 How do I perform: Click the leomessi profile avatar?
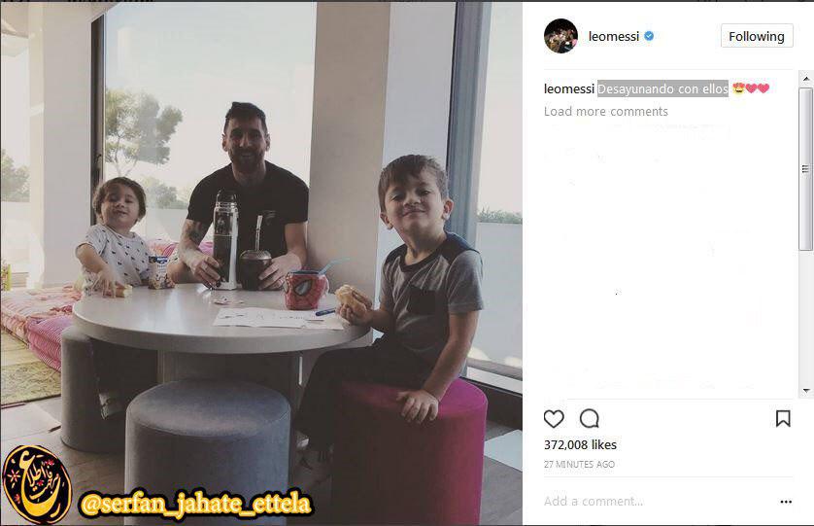[x=560, y=36]
